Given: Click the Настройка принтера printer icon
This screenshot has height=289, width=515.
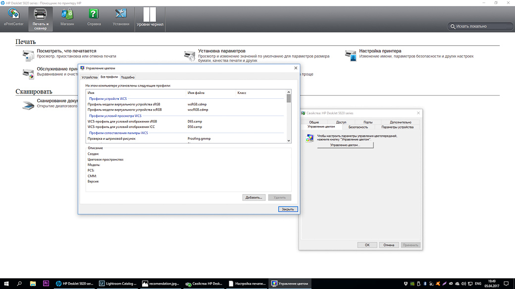Looking at the screenshot, I should point(351,55).
